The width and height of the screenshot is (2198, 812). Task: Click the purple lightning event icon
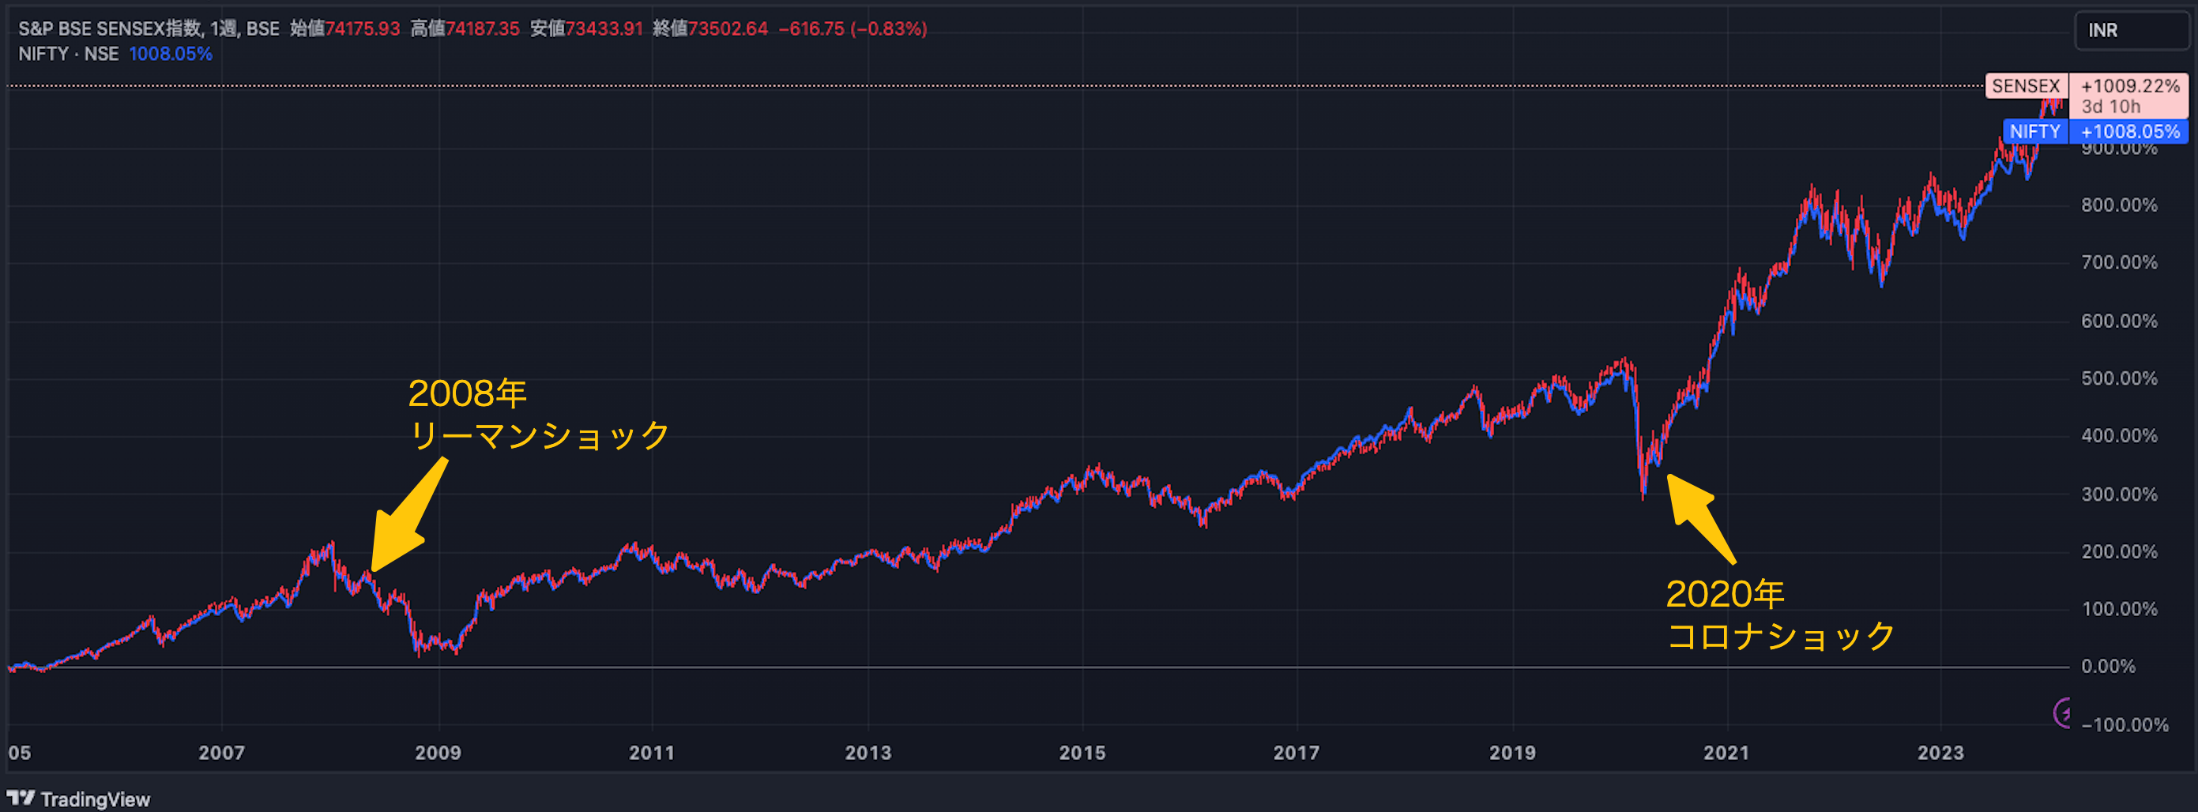pyautogui.click(x=2061, y=713)
